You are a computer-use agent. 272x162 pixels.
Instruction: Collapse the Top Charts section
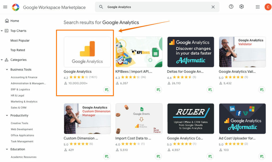pos(2,31)
